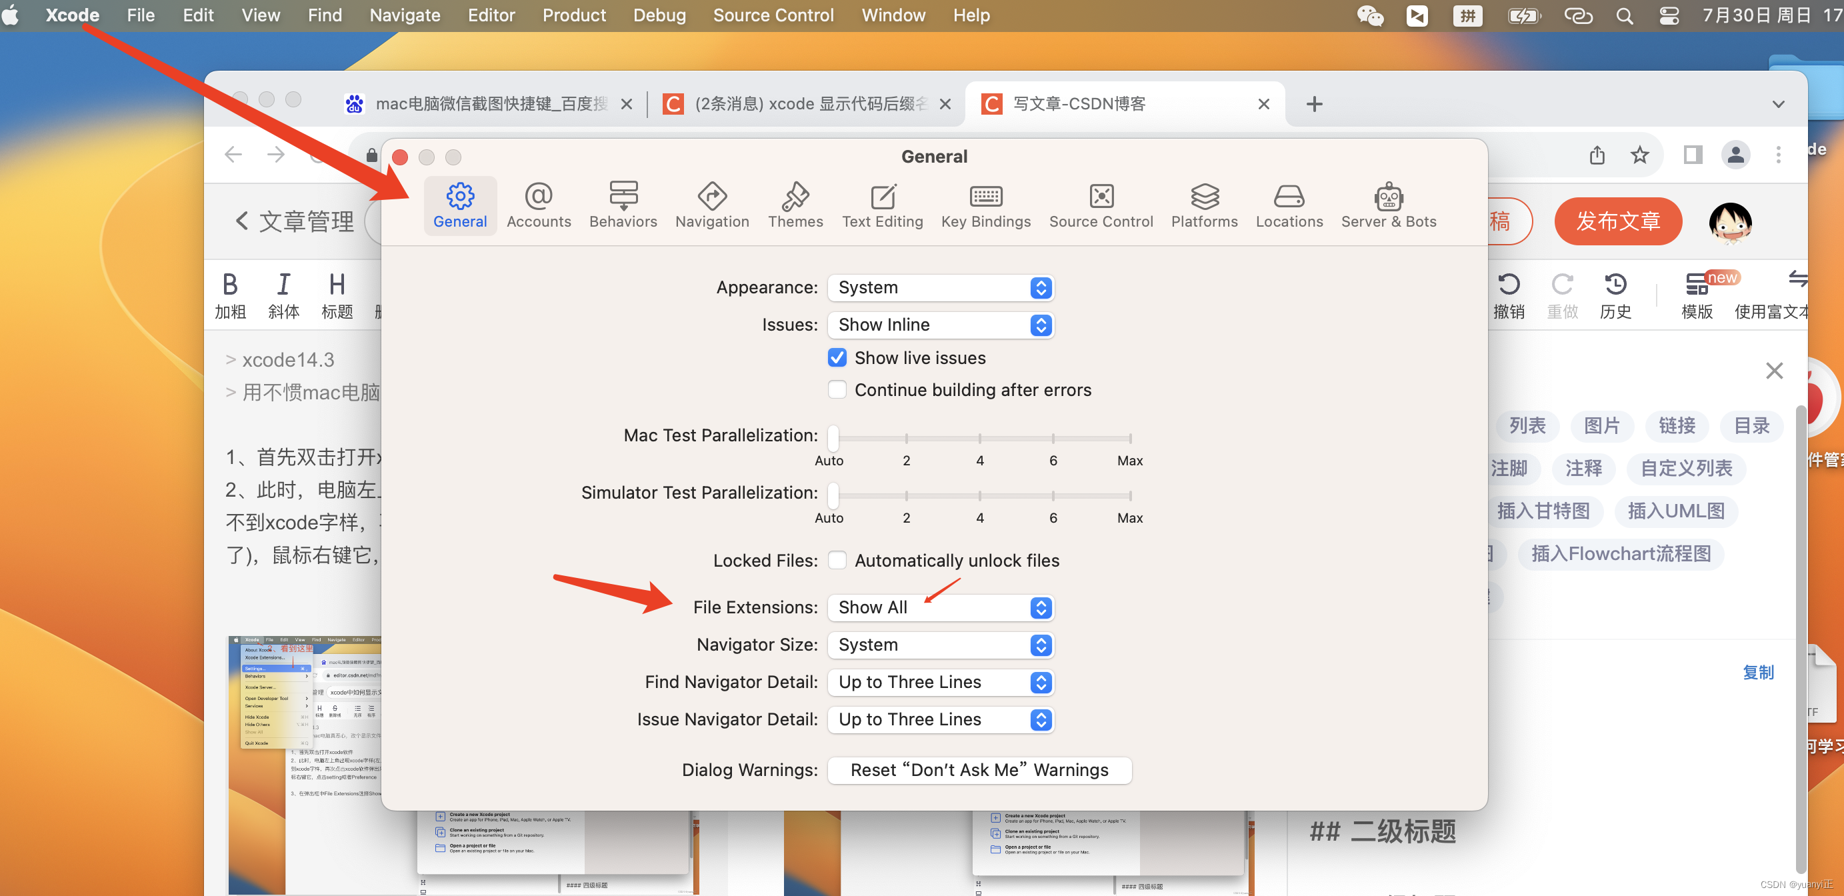
Task: Uncheck Show live issues checkbox
Action: point(837,357)
